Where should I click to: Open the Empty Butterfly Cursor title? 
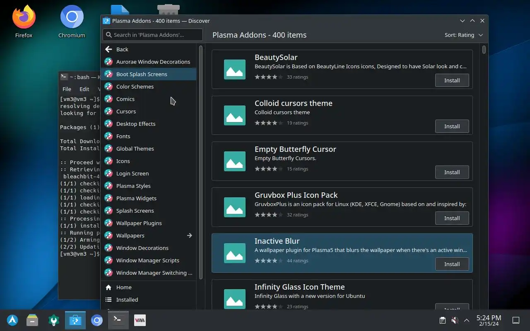[x=295, y=149]
